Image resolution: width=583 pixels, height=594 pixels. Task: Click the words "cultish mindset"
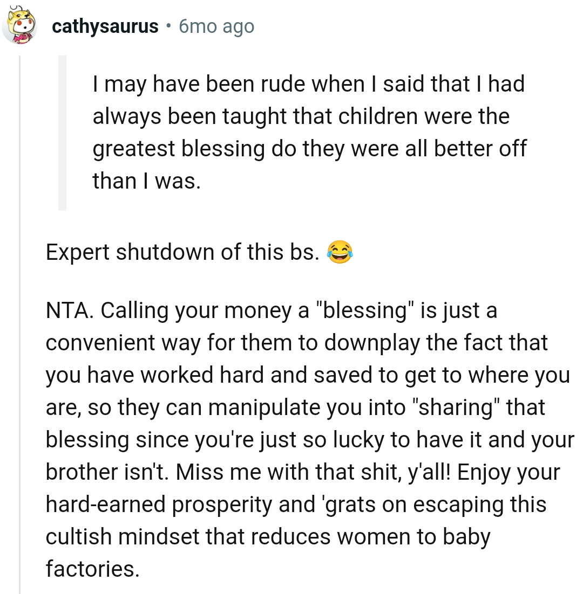tap(125, 536)
